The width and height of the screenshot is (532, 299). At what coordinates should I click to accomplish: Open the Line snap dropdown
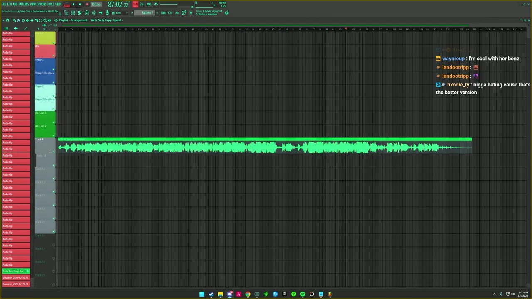point(121,13)
